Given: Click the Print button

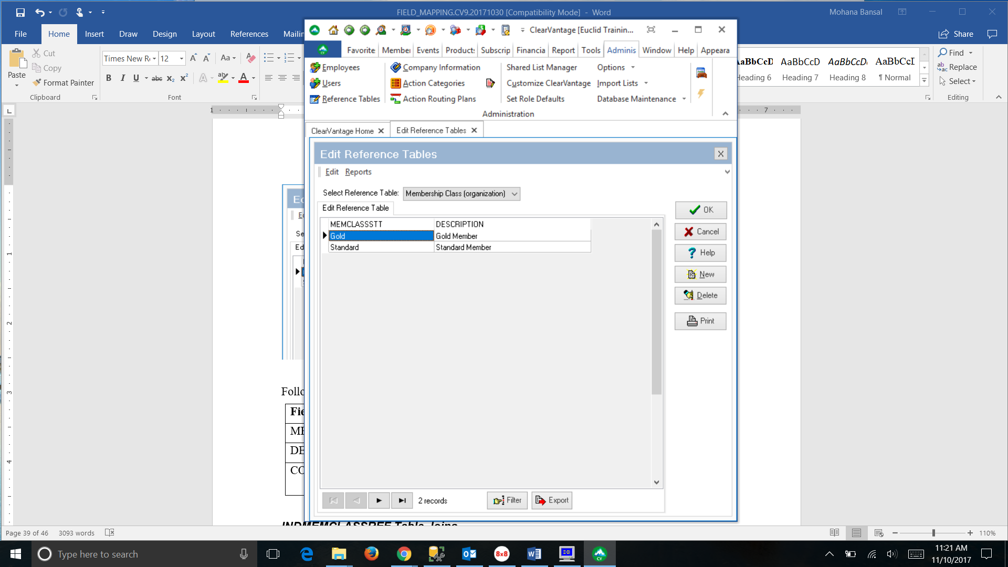Looking at the screenshot, I should [x=701, y=321].
